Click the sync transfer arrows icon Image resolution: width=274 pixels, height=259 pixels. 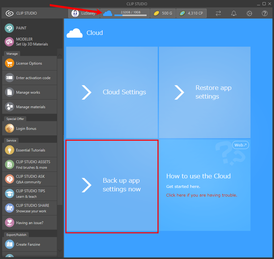click(x=218, y=13)
